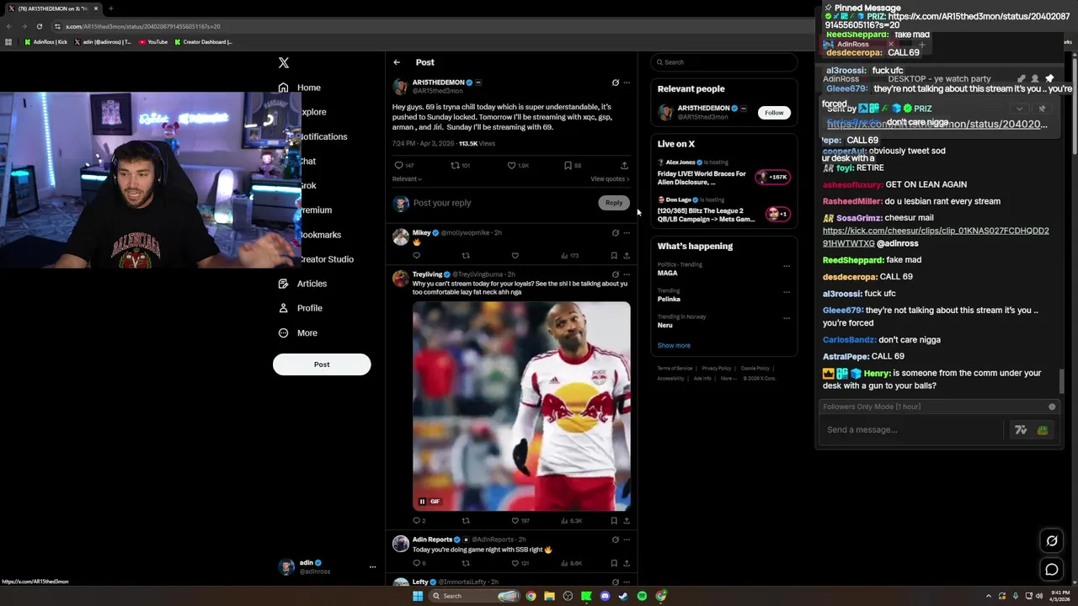1078x606 pixels.
Task: Reply to Mikey's comment
Action: (416, 256)
